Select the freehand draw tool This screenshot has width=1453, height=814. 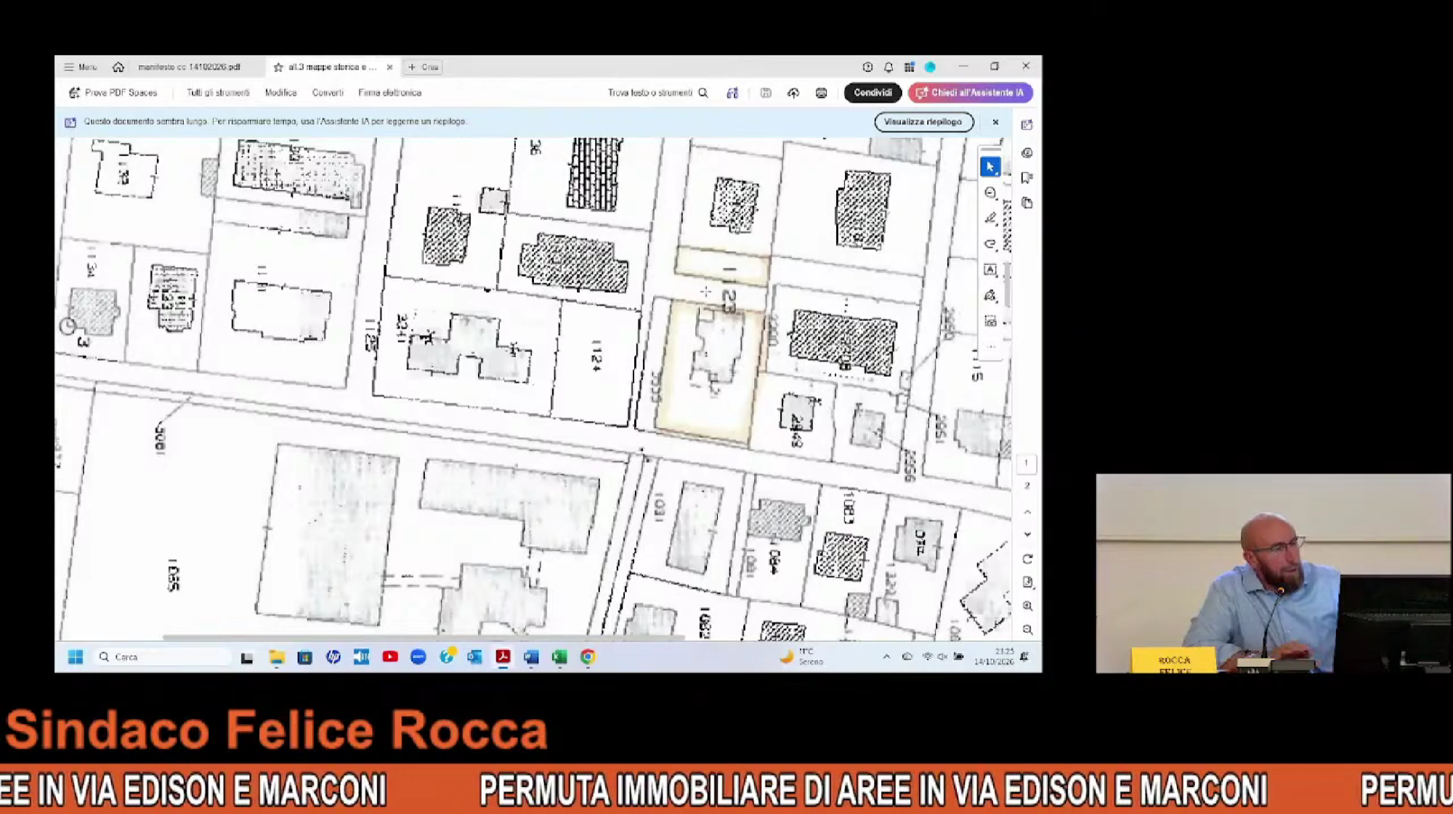pyautogui.click(x=990, y=244)
